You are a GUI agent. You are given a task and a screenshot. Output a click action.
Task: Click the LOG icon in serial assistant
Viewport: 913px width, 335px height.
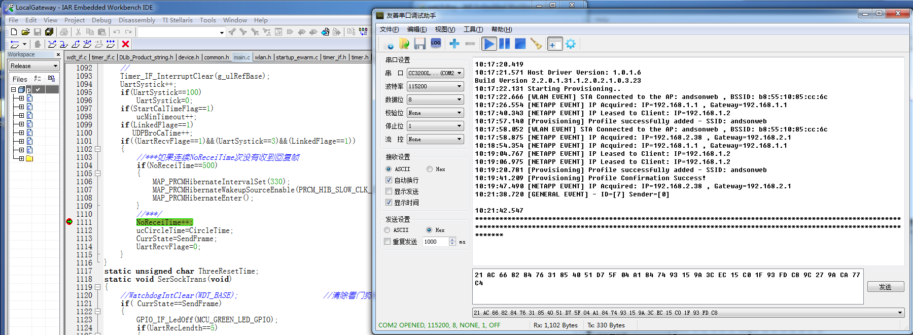tap(436, 43)
